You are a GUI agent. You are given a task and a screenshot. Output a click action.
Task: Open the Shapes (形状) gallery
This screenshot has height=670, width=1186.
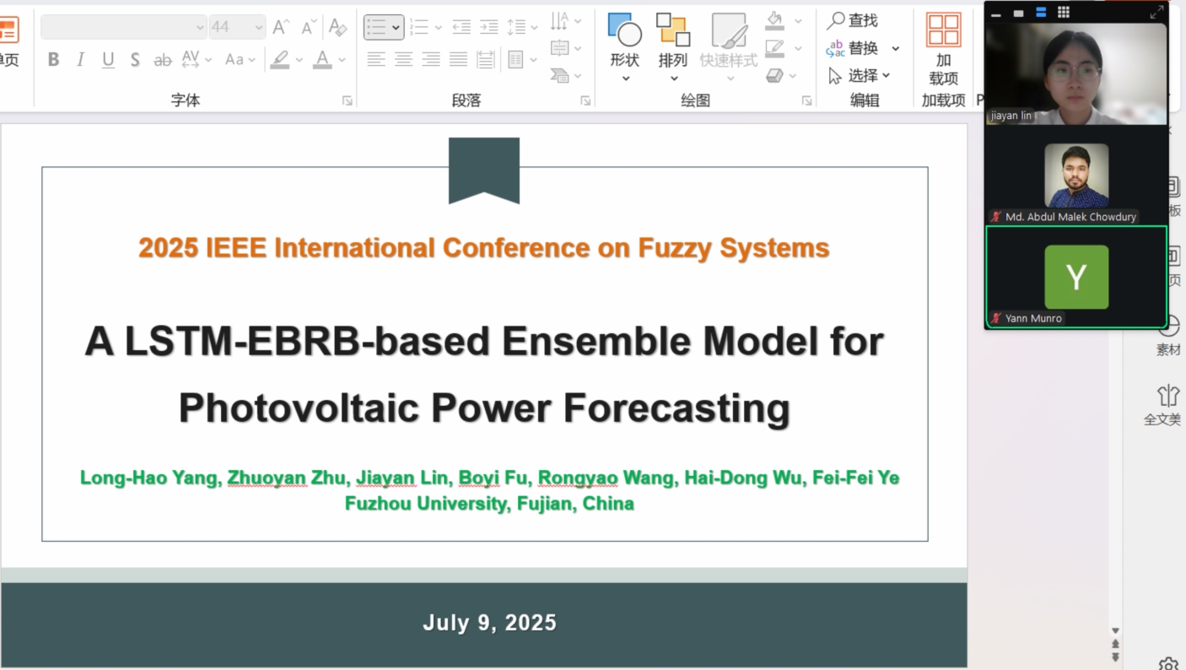[625, 47]
